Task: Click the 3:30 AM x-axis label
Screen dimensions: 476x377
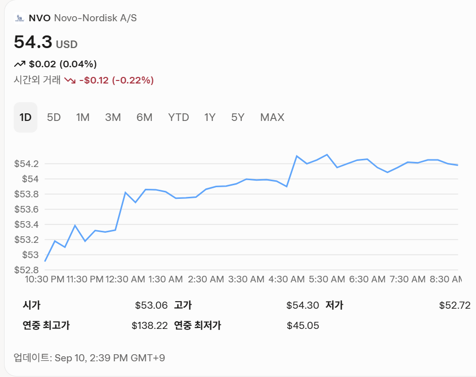Action: pyautogui.click(x=246, y=279)
